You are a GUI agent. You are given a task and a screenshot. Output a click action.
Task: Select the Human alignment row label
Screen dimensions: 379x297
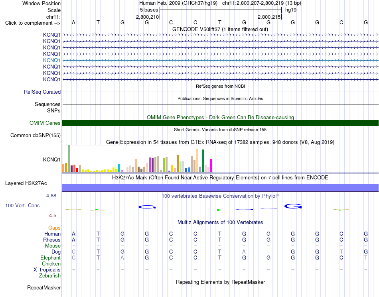[52, 234]
